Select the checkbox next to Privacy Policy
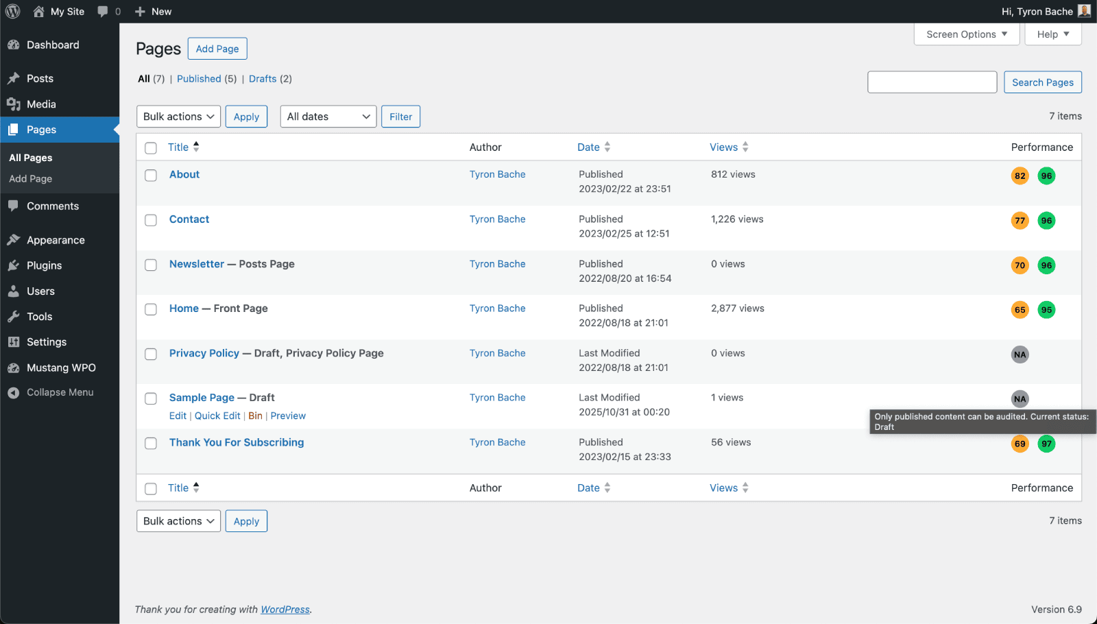The height and width of the screenshot is (624, 1097). tap(151, 354)
